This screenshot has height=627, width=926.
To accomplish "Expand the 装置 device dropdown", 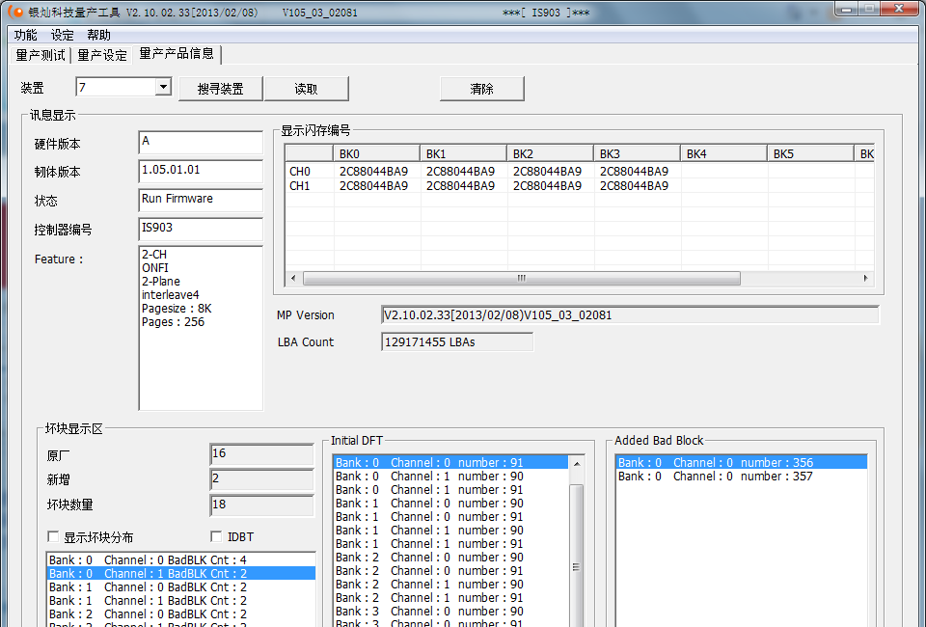I will 163,88.
